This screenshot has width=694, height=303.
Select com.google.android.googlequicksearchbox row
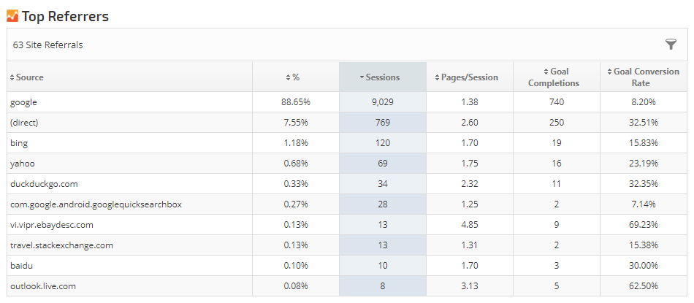(x=96, y=204)
